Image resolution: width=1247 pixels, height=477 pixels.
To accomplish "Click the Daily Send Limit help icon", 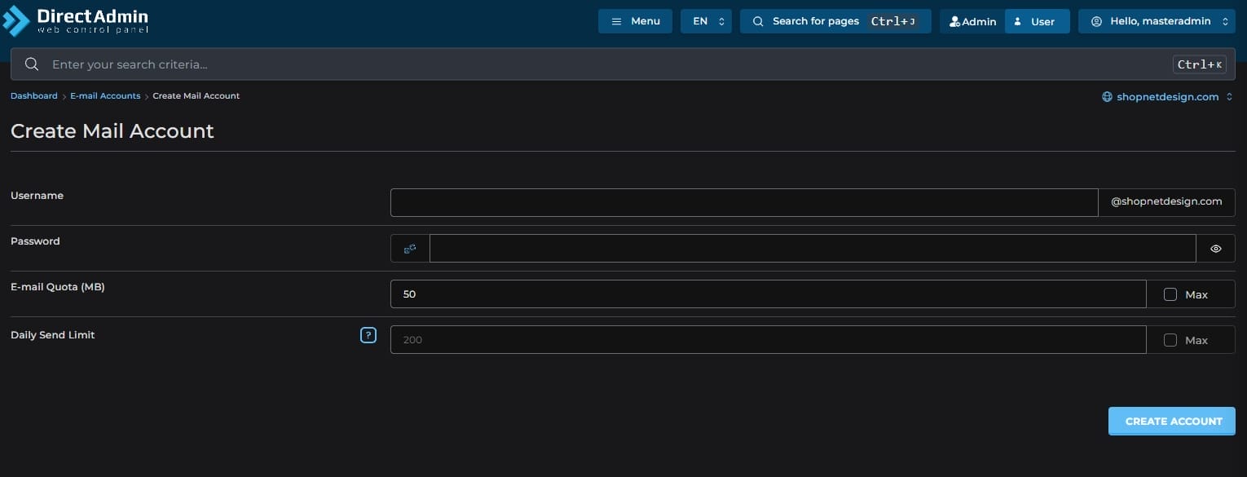I will [368, 335].
